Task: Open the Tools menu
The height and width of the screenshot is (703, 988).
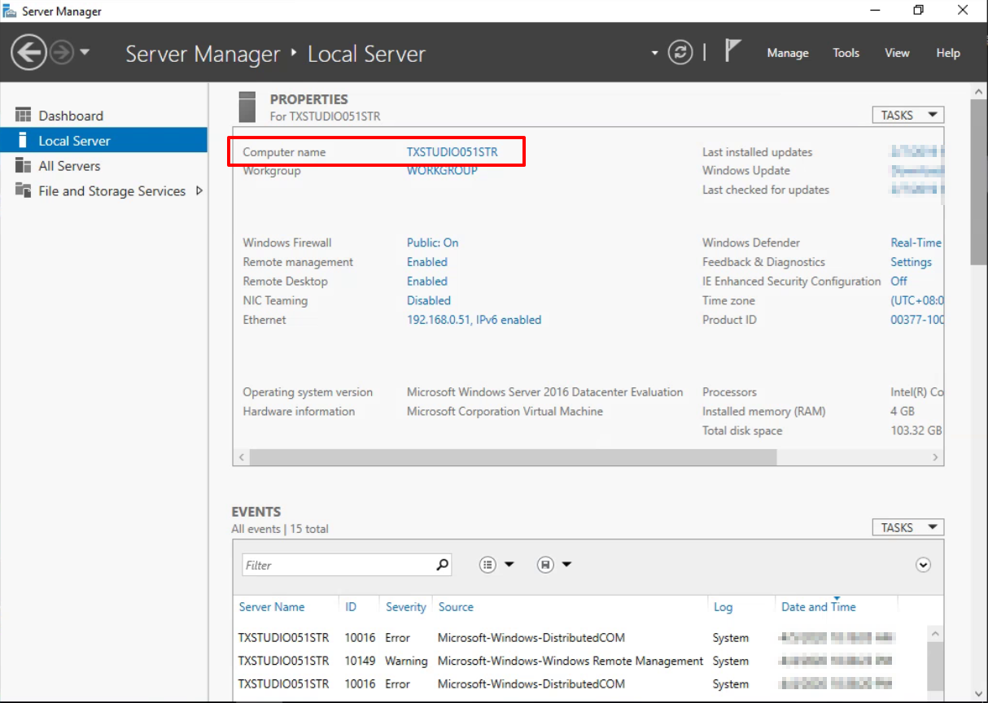Action: [846, 53]
